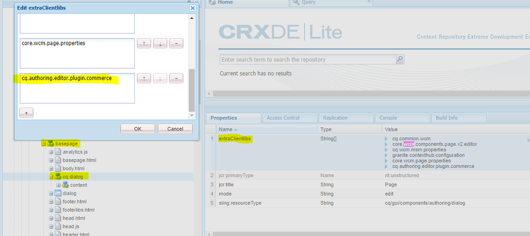Viewport: 530px width, 236px height.
Task: Open the Home tab
Action: point(247,2)
